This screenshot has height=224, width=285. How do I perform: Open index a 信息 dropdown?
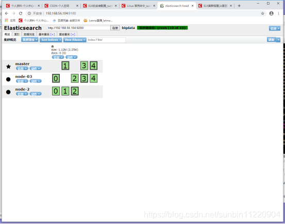58,57
